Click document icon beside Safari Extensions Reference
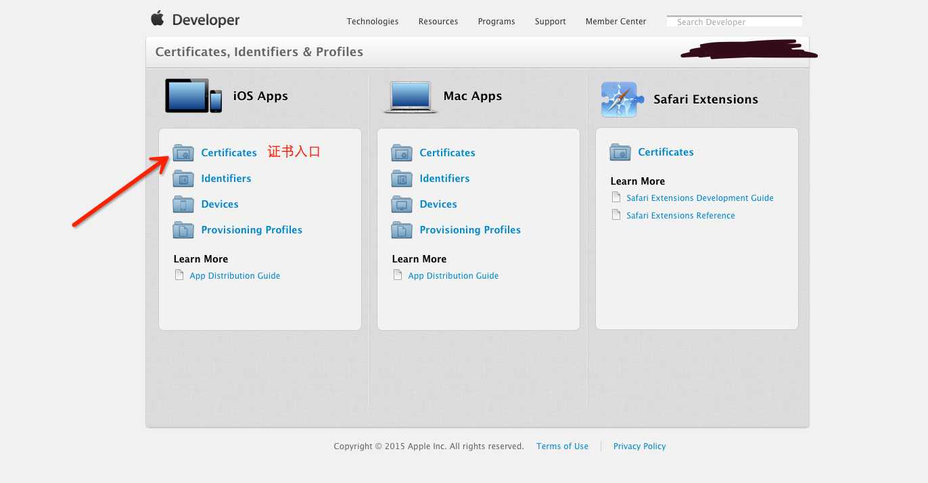This screenshot has width=928, height=483. [616, 215]
